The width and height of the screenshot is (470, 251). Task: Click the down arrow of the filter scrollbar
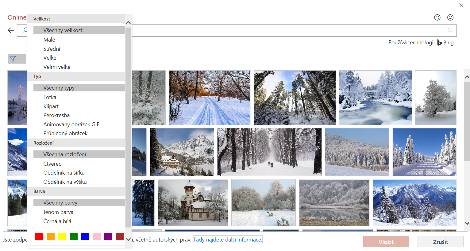[x=128, y=239]
